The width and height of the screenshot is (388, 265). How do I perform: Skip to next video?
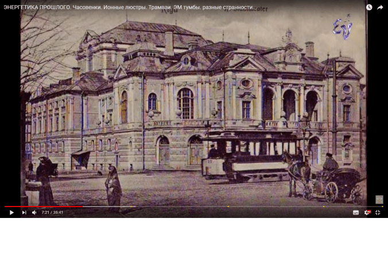(24, 212)
